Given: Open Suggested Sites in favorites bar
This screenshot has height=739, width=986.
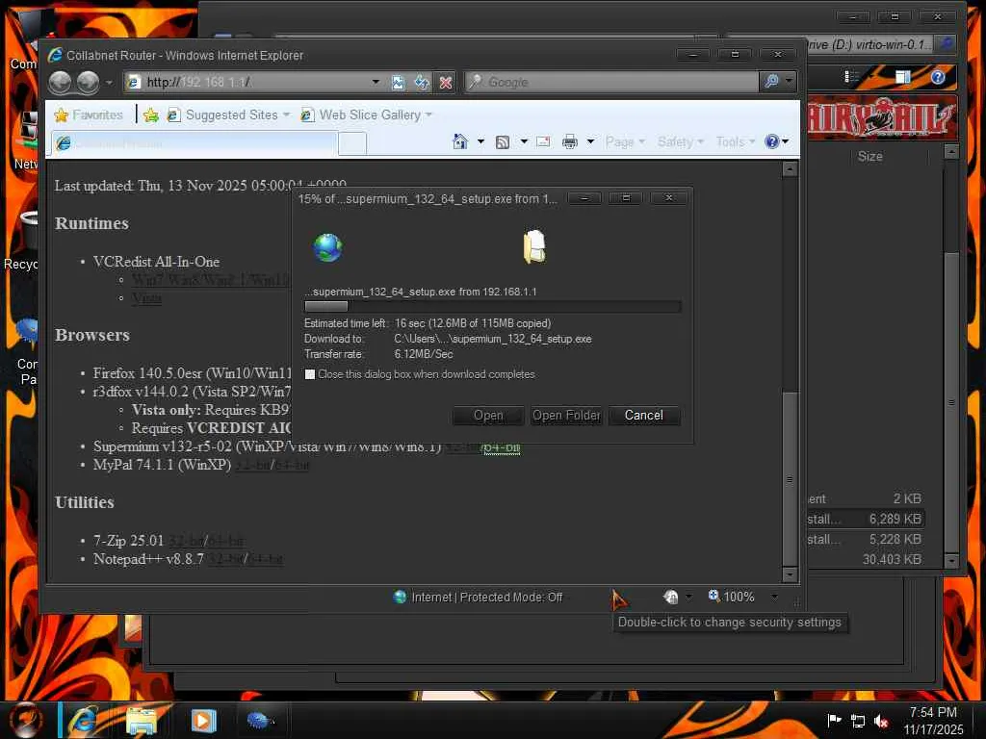Looking at the screenshot, I should click(228, 115).
